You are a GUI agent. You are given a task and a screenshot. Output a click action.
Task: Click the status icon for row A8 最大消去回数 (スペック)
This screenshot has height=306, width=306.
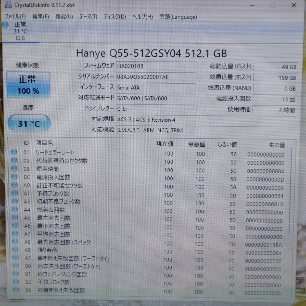click(x=15, y=241)
